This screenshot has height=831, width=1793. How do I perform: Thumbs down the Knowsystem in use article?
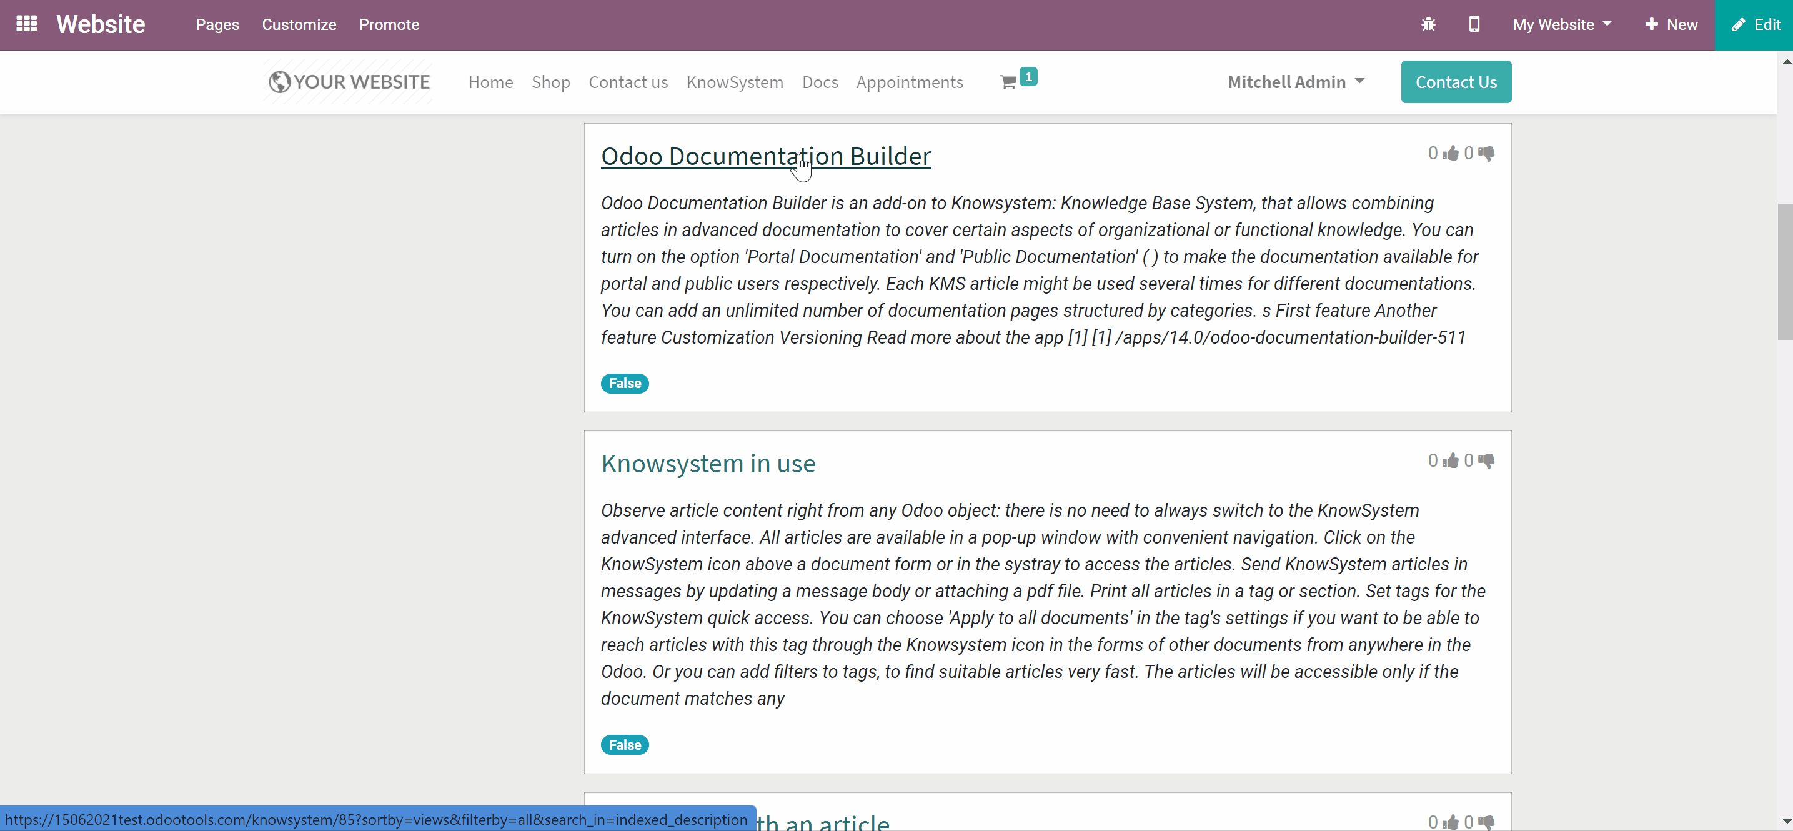tap(1486, 460)
